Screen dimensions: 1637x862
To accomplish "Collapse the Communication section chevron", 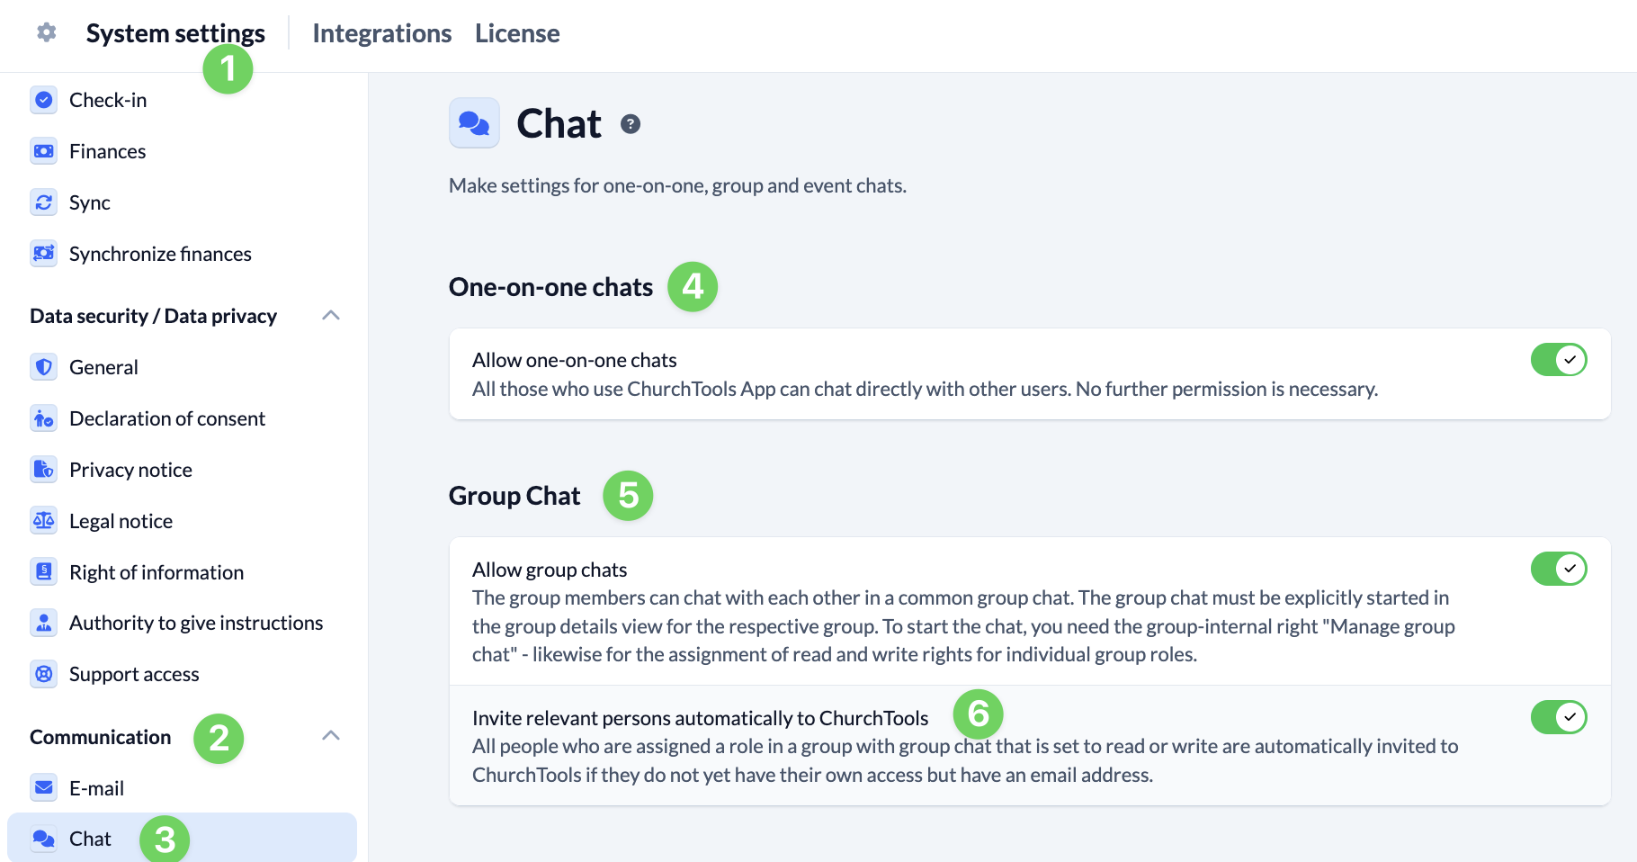I will click(331, 736).
